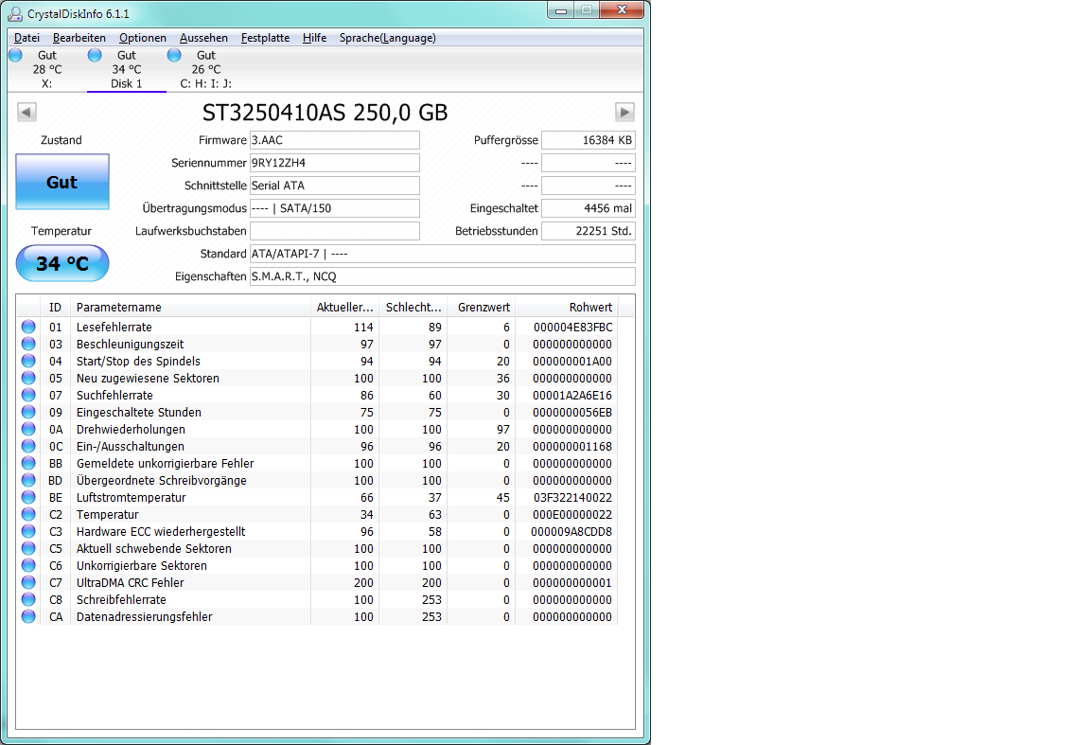Click status circle for Hardware ECC wiederhergestellt

(28, 531)
